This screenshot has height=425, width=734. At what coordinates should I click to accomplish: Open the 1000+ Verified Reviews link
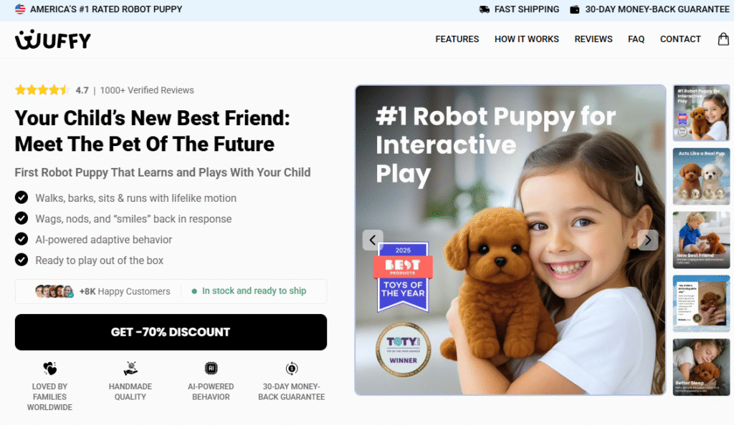point(147,90)
